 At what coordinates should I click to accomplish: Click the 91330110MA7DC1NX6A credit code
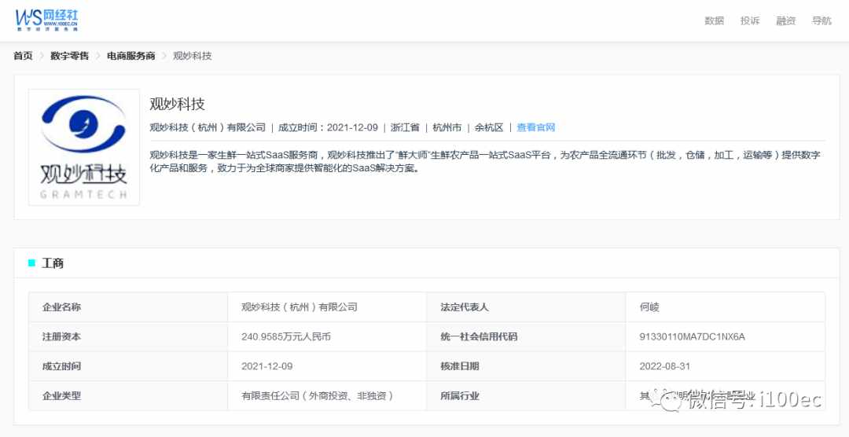tap(692, 337)
